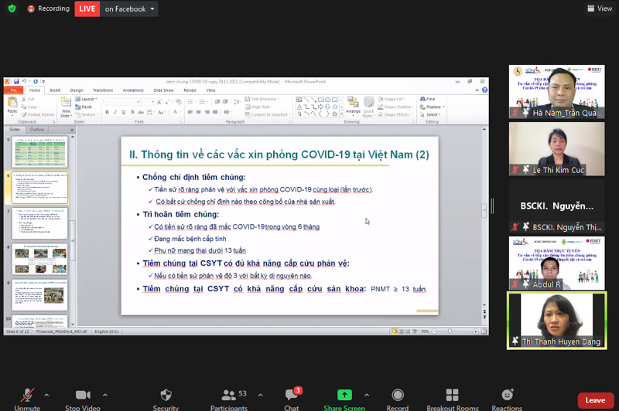
Task: Open the Participants panel
Action: tap(229, 396)
